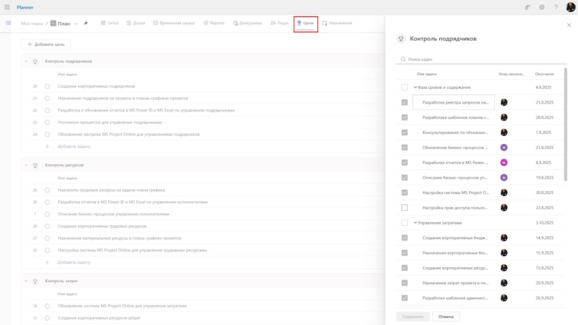
Task: Close the side panel with X
Action: coord(569,25)
